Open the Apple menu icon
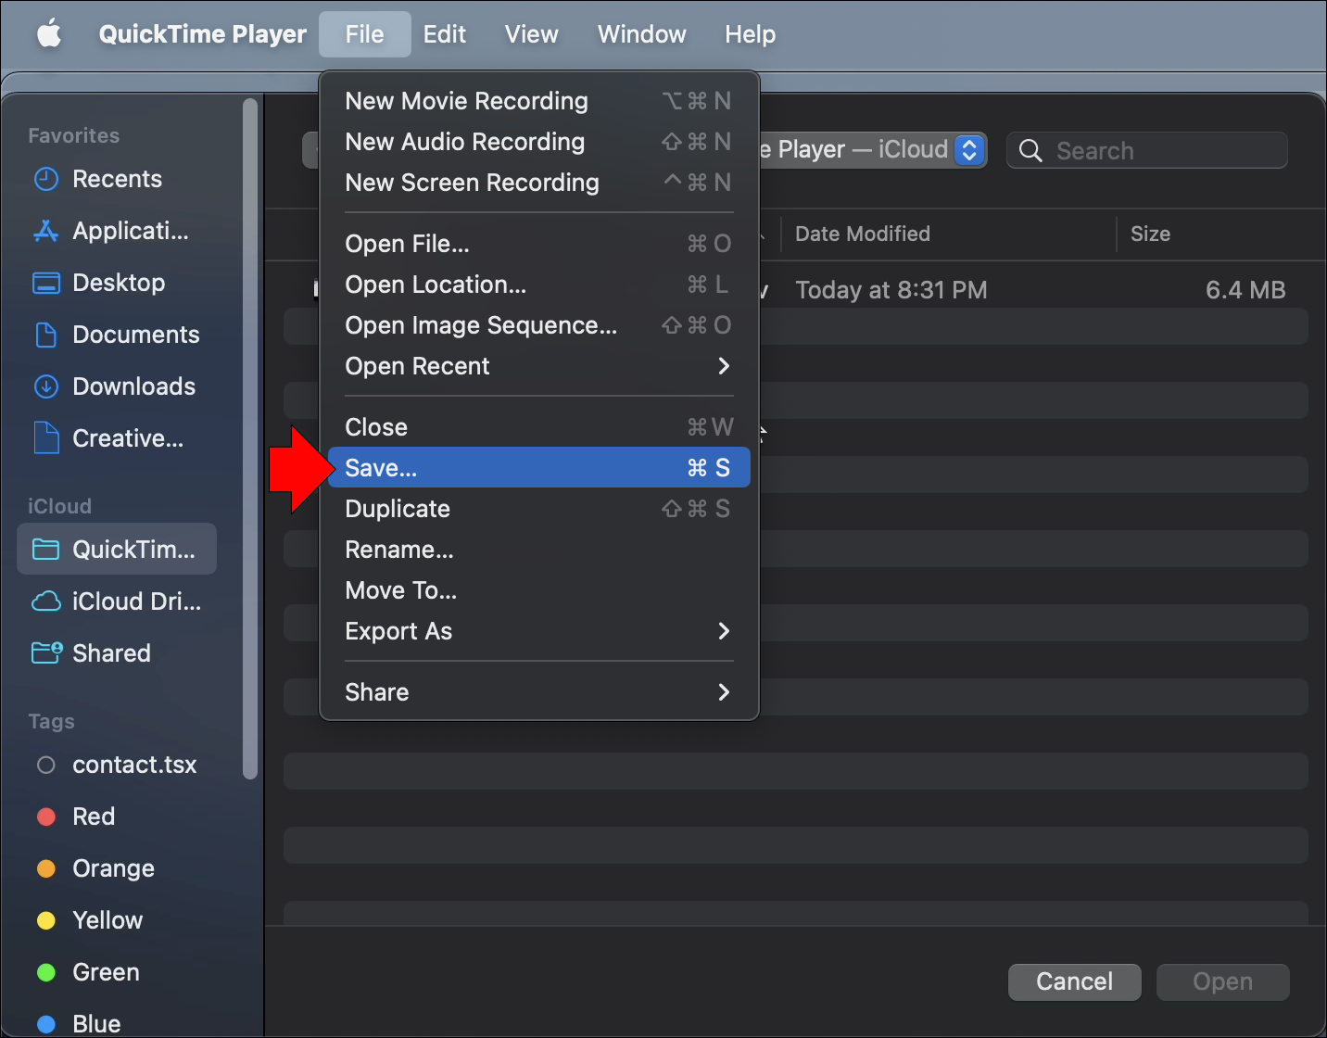This screenshot has width=1327, height=1038. tap(49, 34)
